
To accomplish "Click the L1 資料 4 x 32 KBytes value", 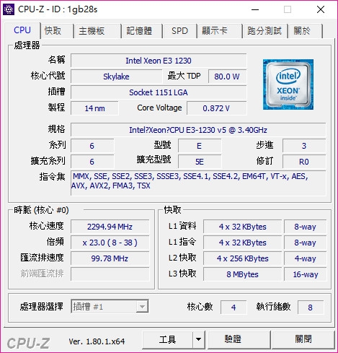I will tap(242, 227).
